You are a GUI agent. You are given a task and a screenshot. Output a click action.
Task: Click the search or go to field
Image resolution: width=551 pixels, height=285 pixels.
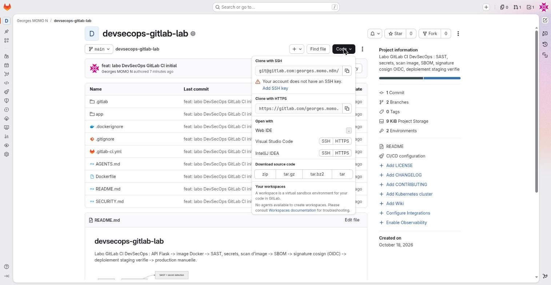(x=276, y=7)
